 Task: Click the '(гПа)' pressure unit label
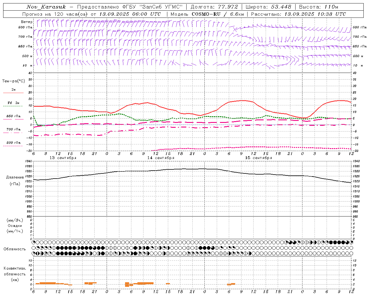[15, 184]
